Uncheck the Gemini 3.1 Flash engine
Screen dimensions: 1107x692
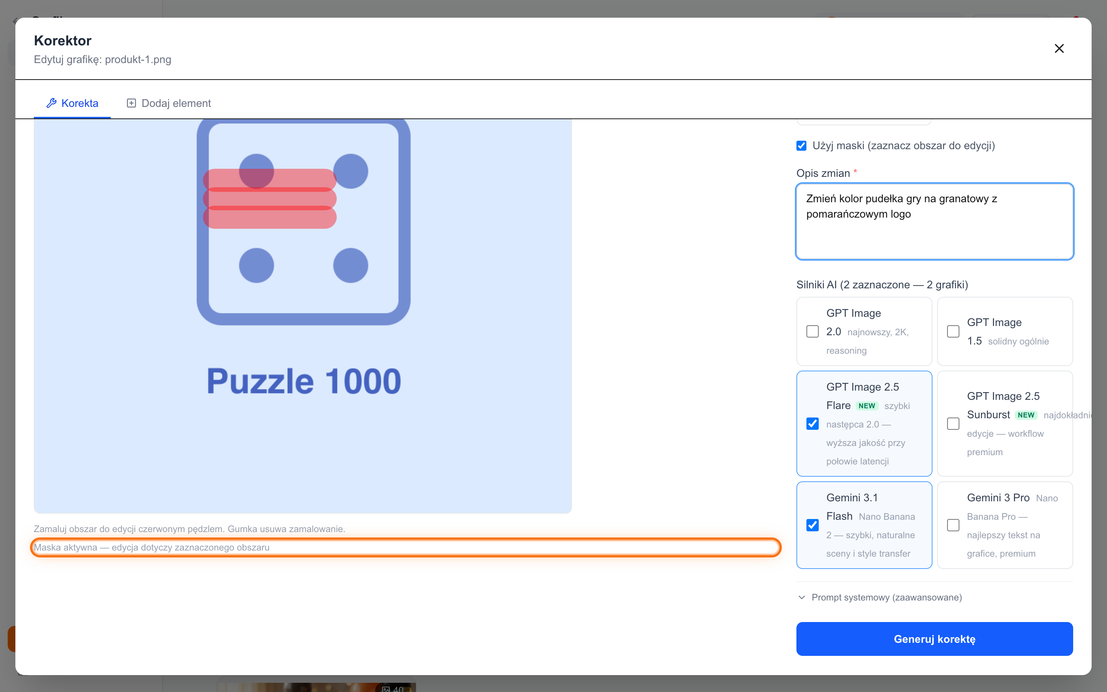pyautogui.click(x=813, y=525)
